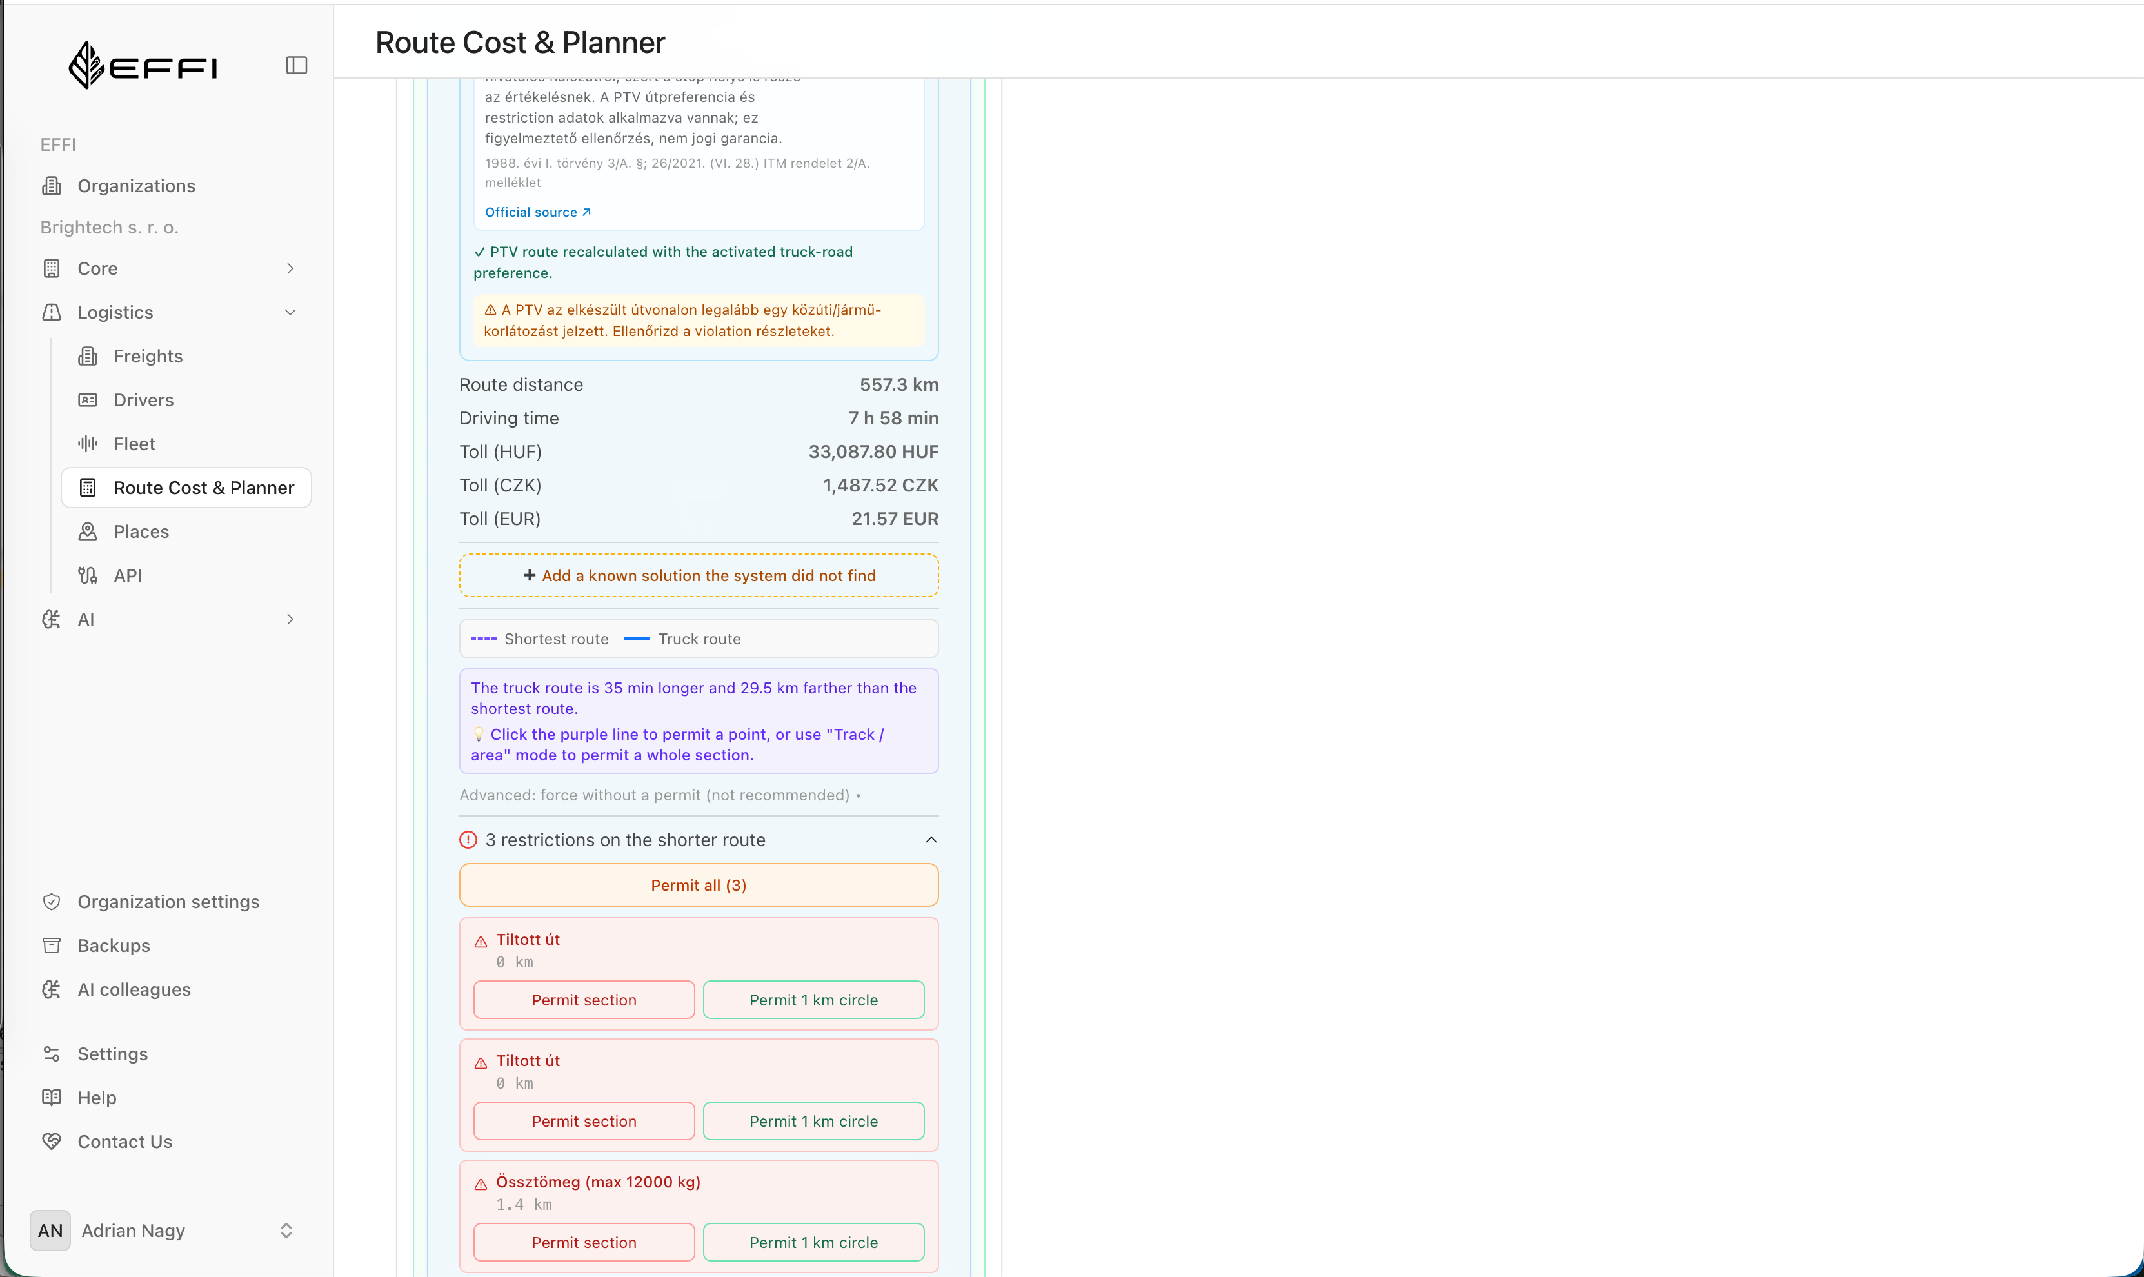Screen dimensions: 2144x1277
Task: Collapse the 3 restrictions section chevron
Action: [x=931, y=840]
